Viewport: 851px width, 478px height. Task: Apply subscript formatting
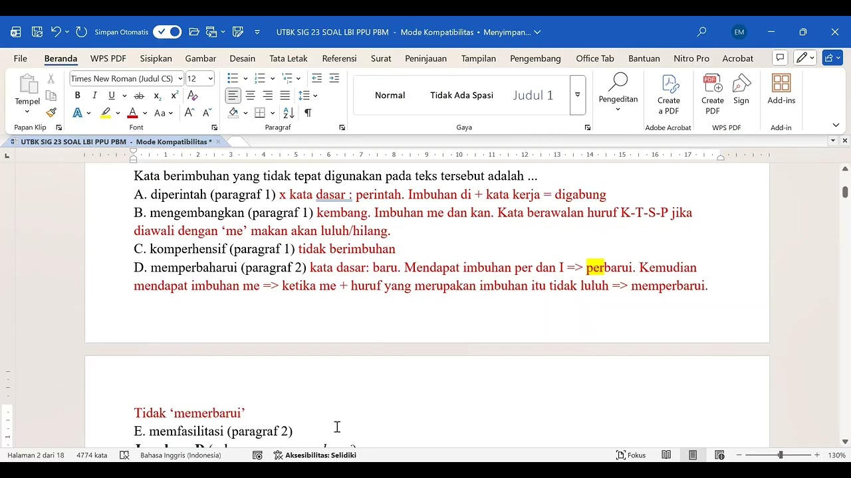pyautogui.click(x=157, y=96)
